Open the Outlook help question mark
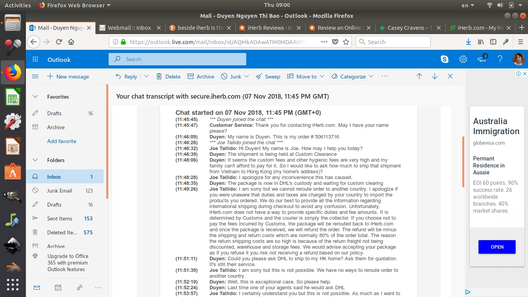The image size is (528, 297). (x=500, y=59)
